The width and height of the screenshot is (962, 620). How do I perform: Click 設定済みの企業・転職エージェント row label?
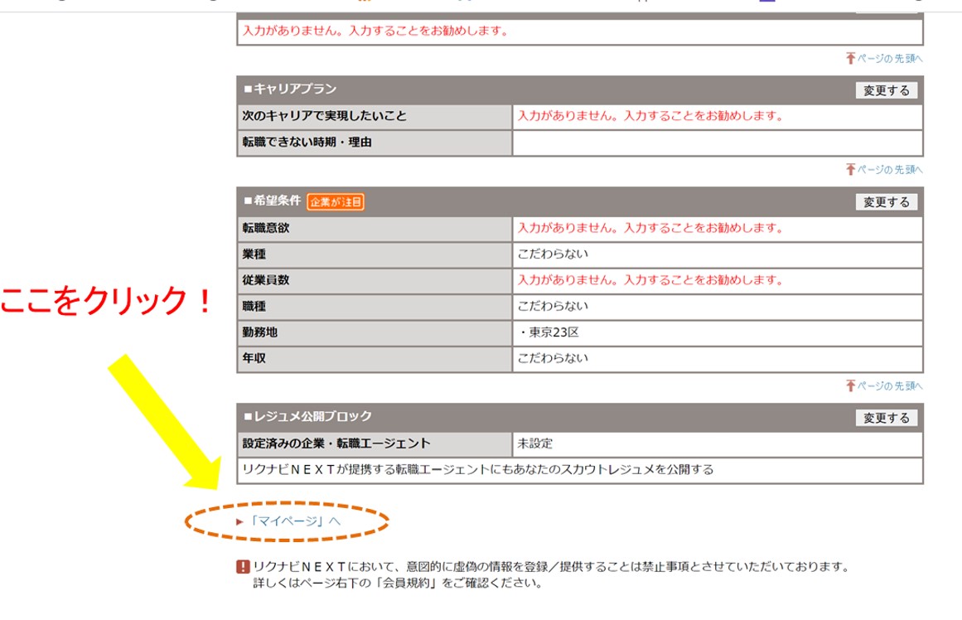coord(375,443)
